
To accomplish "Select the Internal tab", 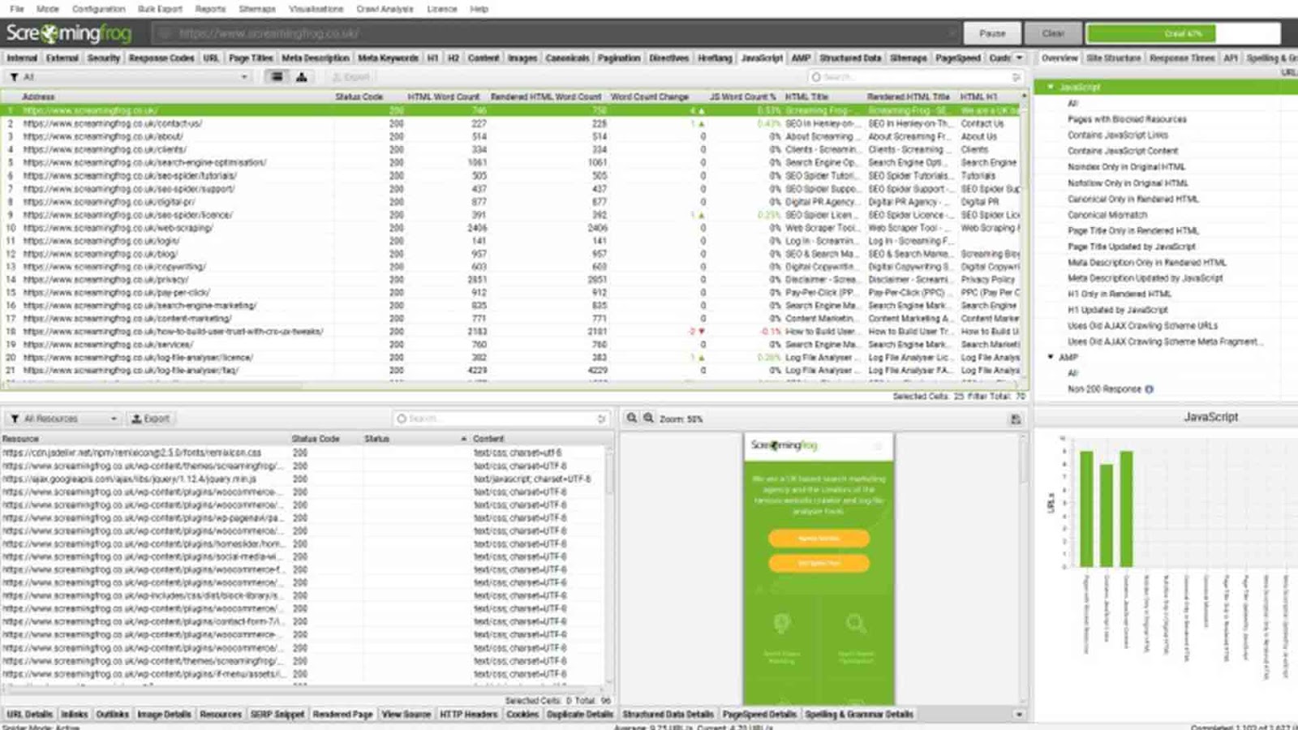I will [x=22, y=58].
